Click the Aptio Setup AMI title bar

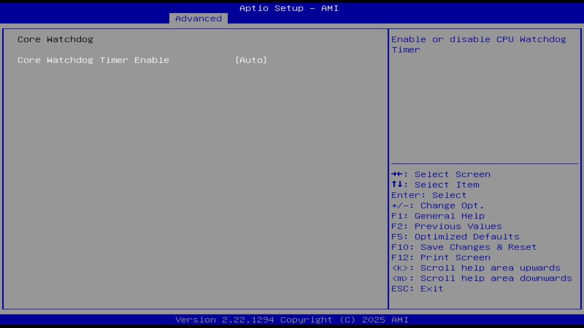289,8
